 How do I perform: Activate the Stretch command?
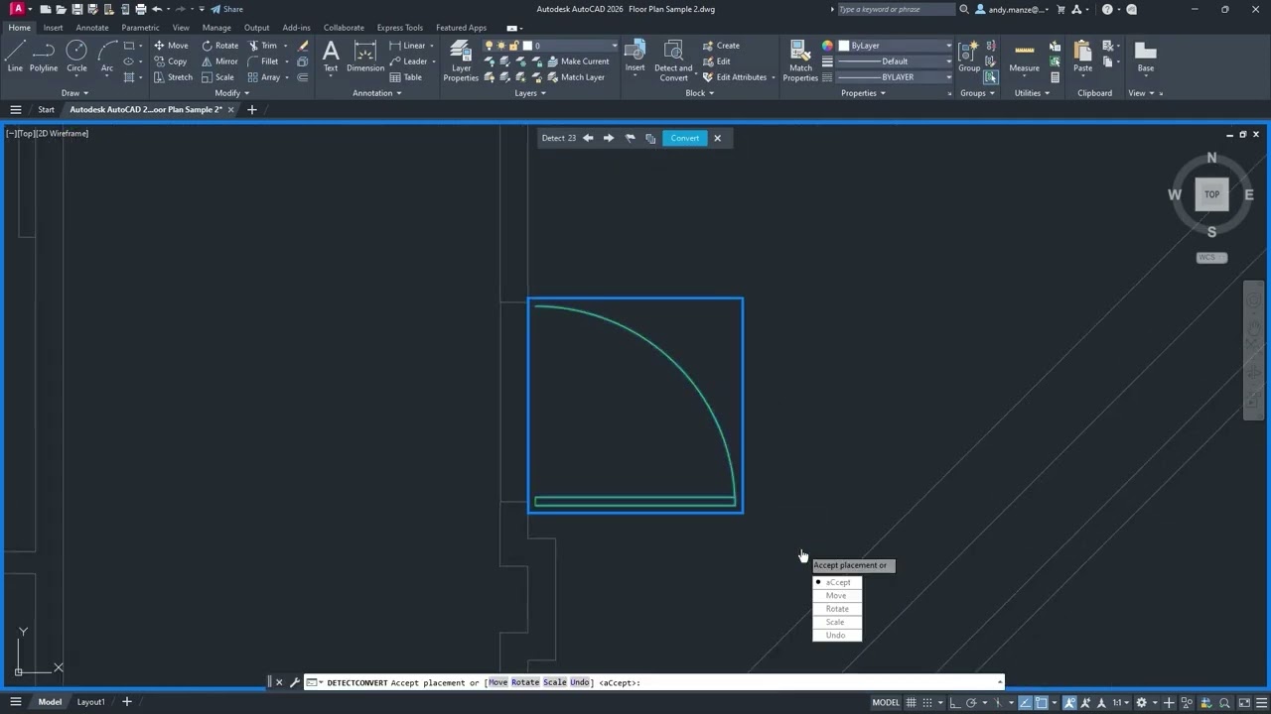tap(173, 77)
